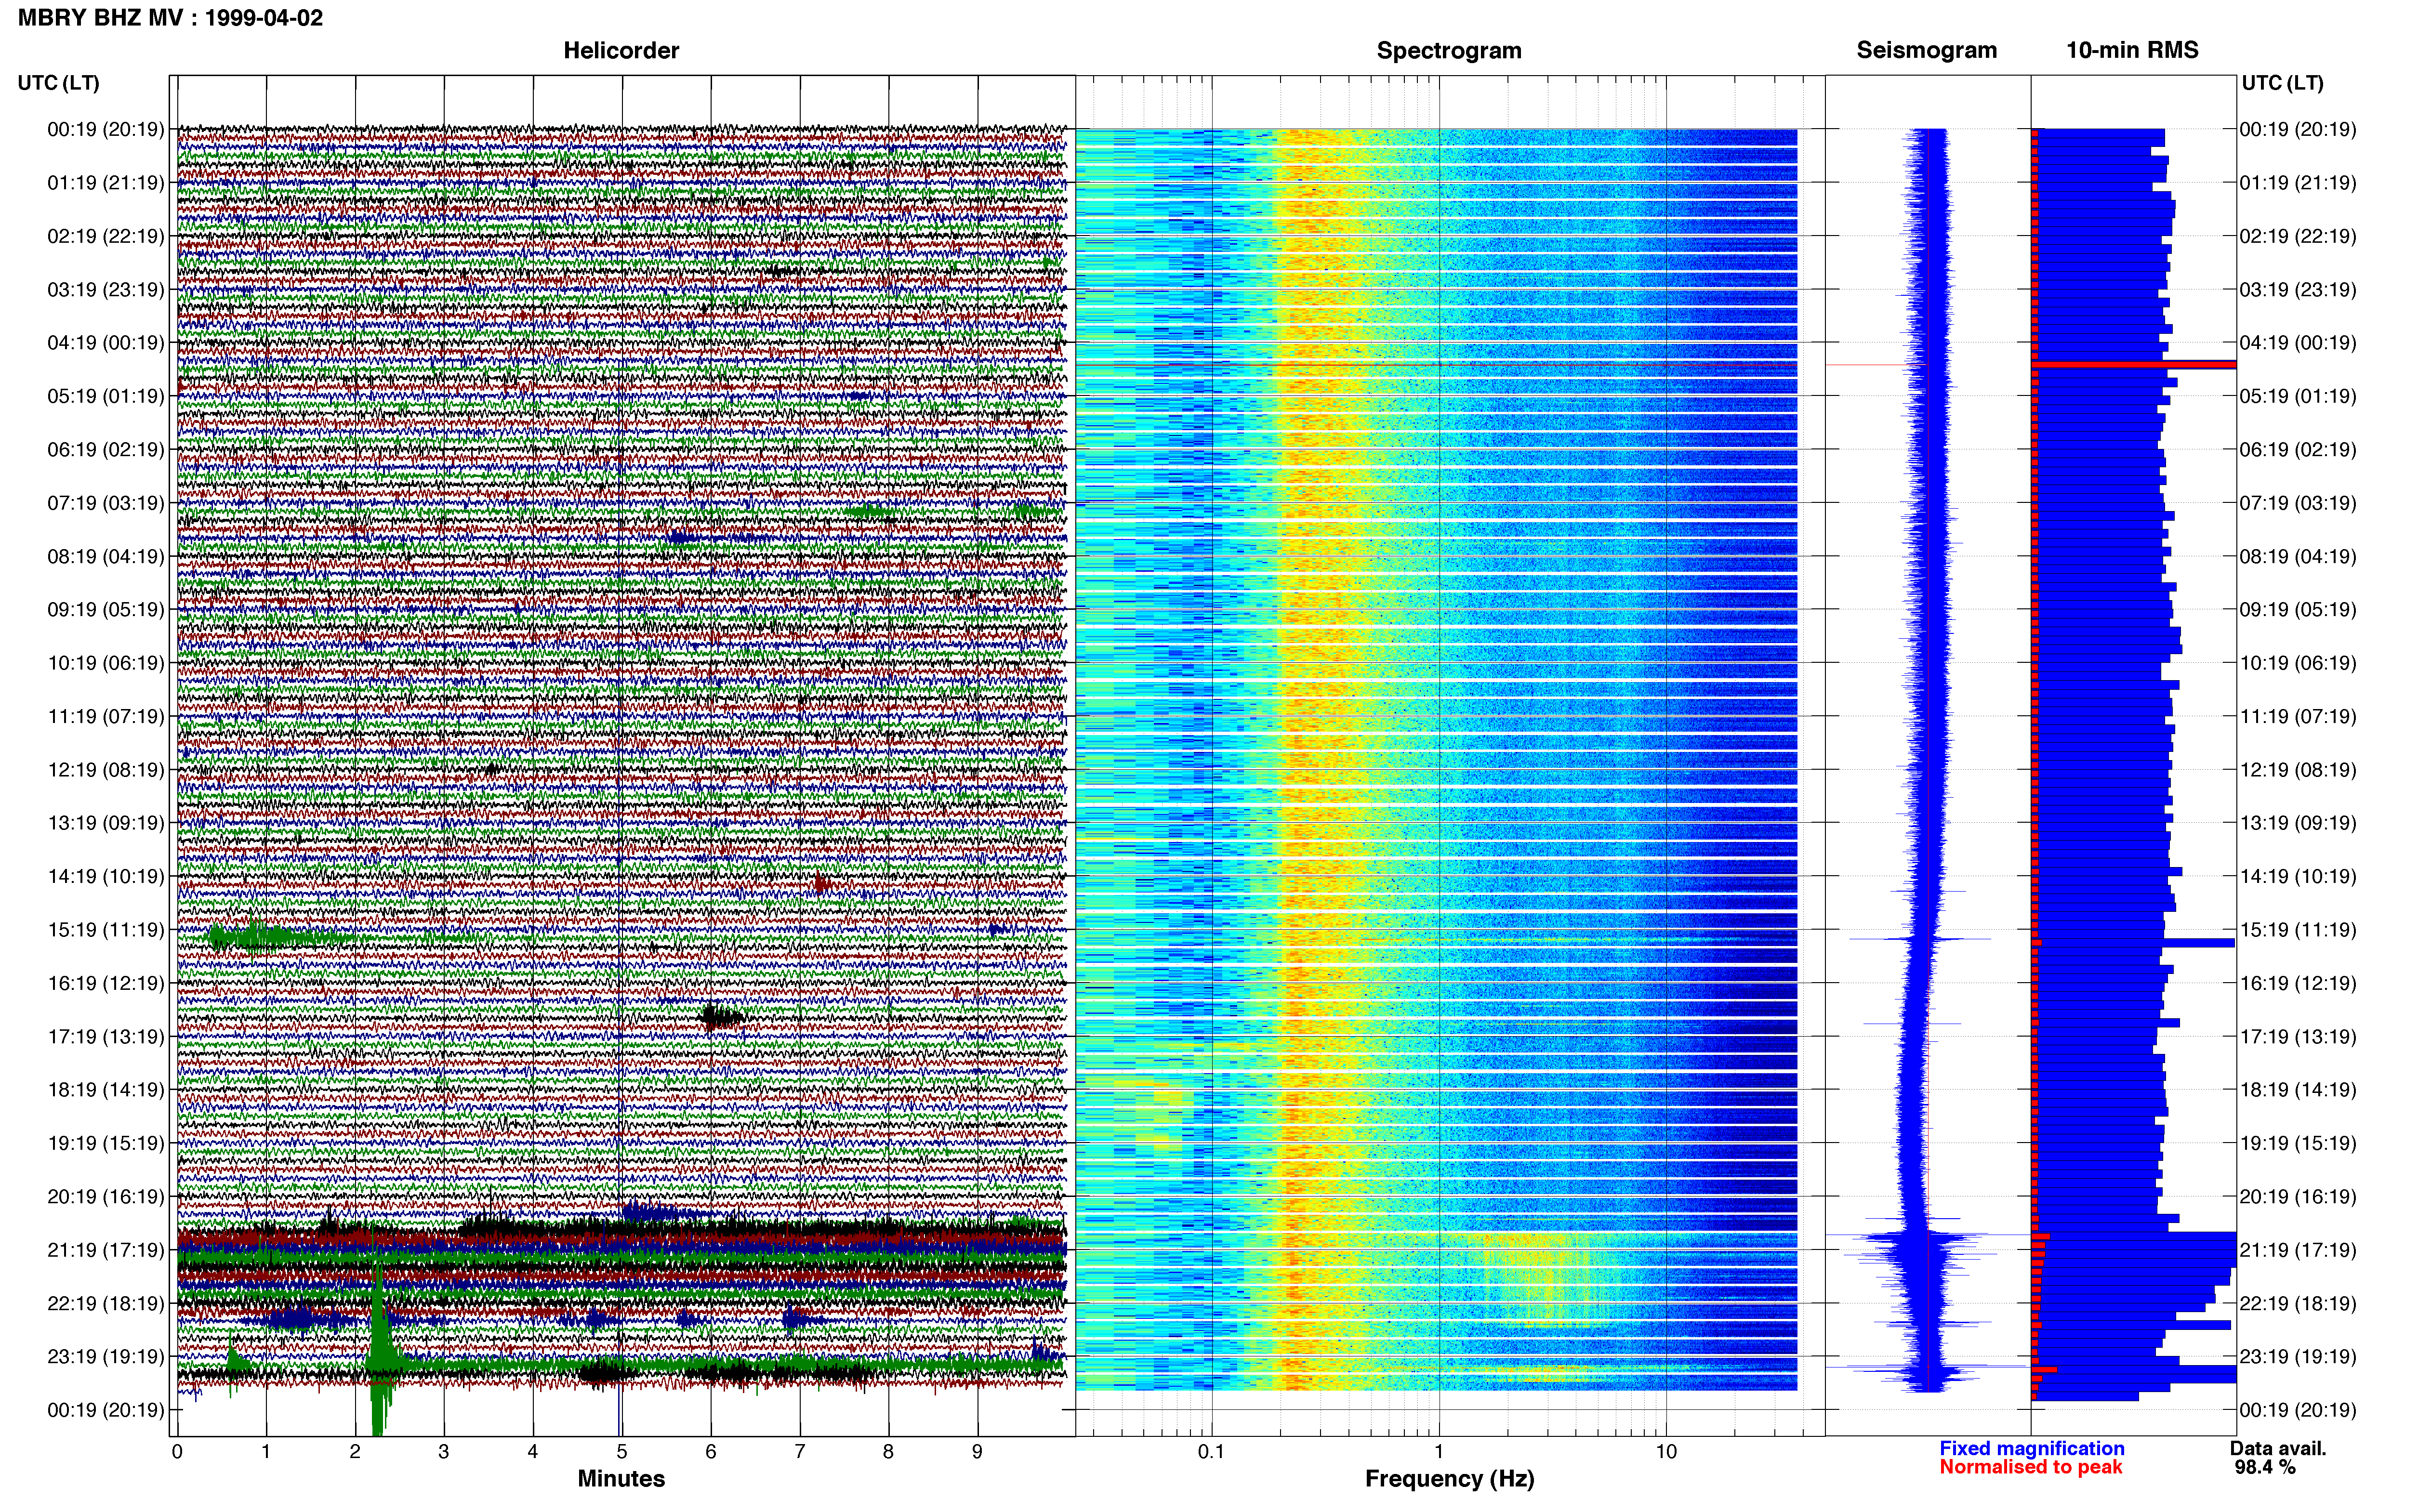Click left time label 19:19 (15:19)
The width and height of the screenshot is (2418, 1512).
click(x=106, y=1143)
